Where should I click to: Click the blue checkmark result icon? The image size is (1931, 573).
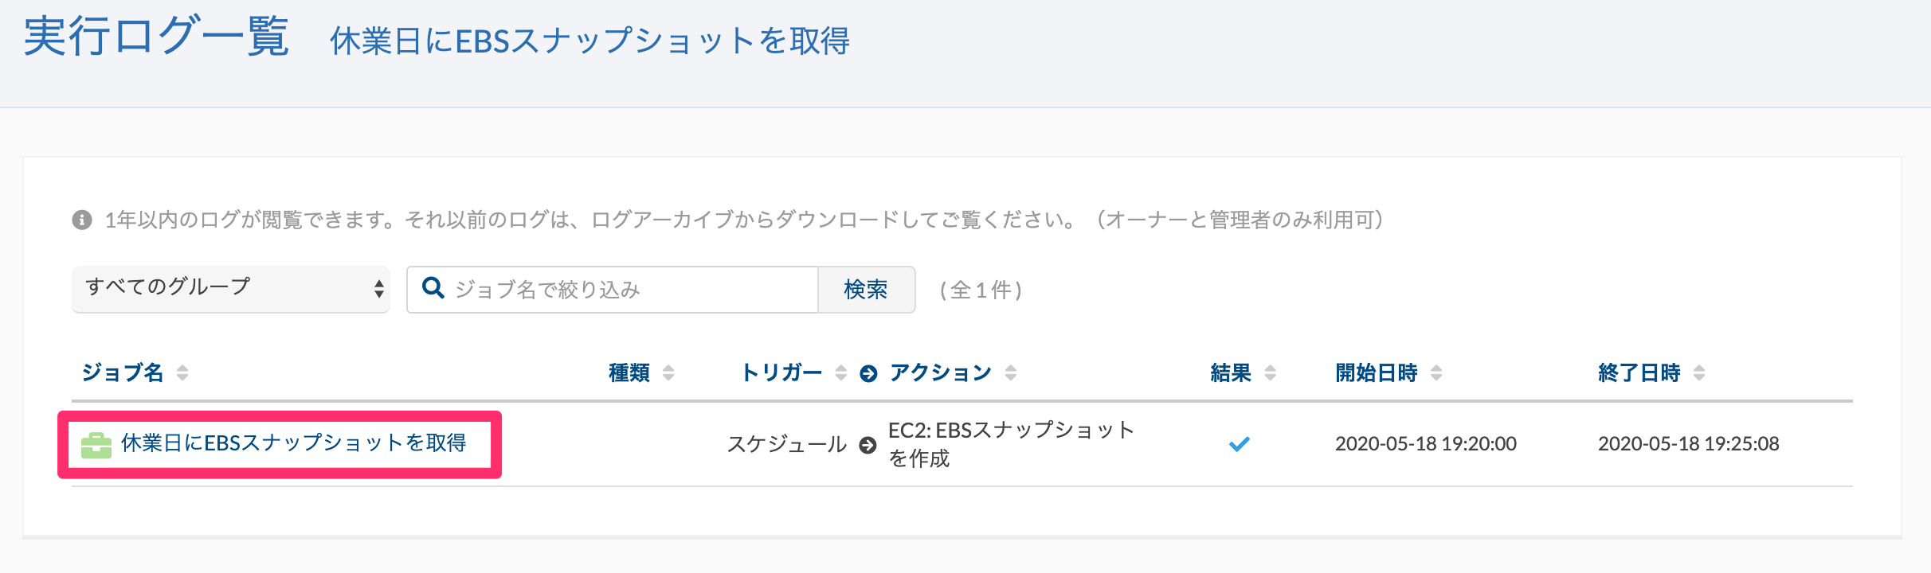(1239, 444)
